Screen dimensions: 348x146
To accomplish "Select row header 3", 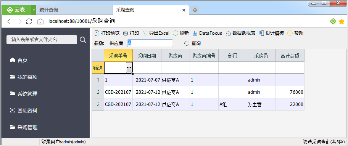I will [98, 104].
